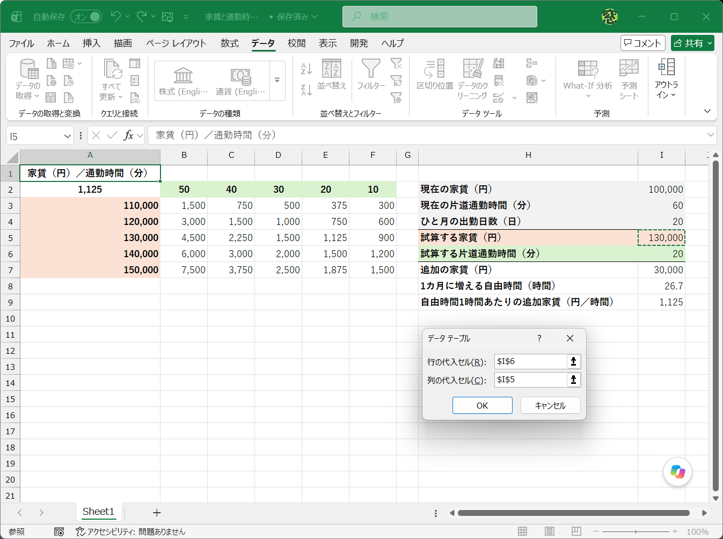Open the Sheet1 worksheet tab

point(99,512)
